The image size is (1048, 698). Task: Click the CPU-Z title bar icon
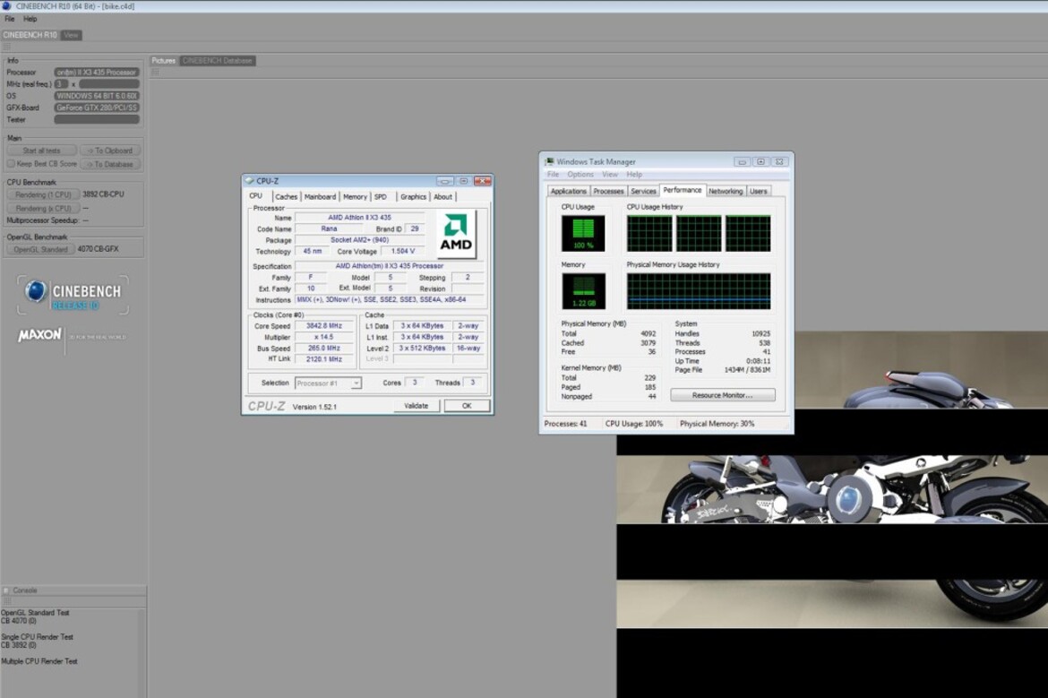[249, 180]
